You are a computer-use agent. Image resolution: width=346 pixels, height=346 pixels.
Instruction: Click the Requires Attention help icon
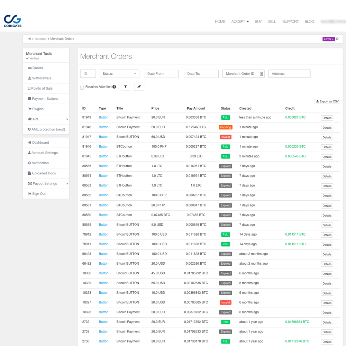point(114,87)
